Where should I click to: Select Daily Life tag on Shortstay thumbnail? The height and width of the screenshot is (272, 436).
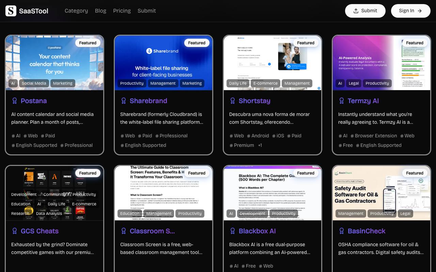tap(238, 83)
